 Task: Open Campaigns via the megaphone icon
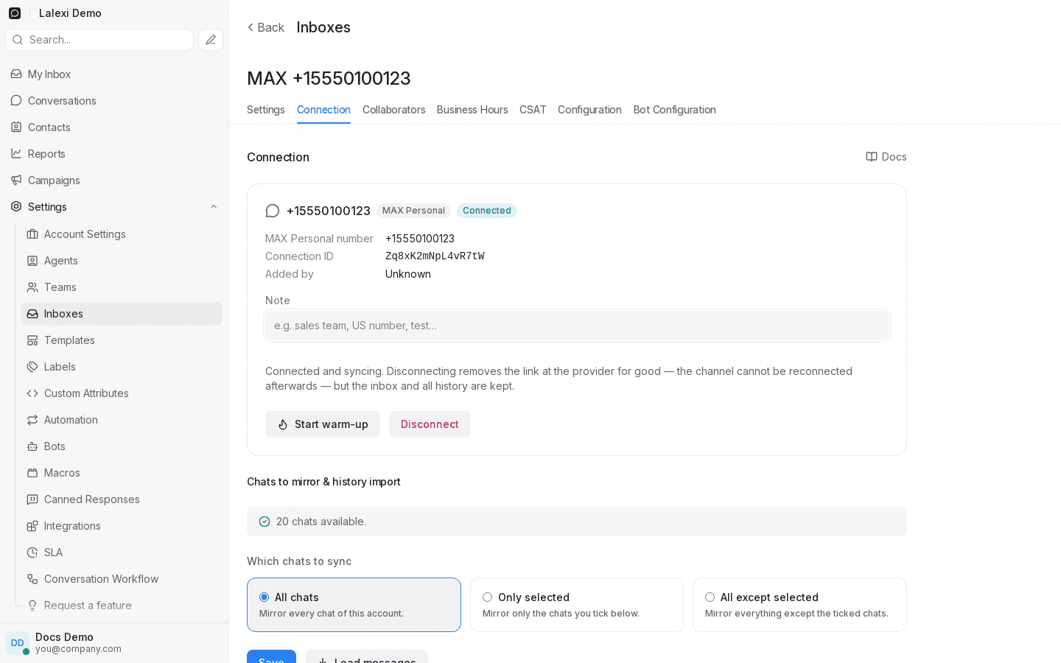coord(16,180)
